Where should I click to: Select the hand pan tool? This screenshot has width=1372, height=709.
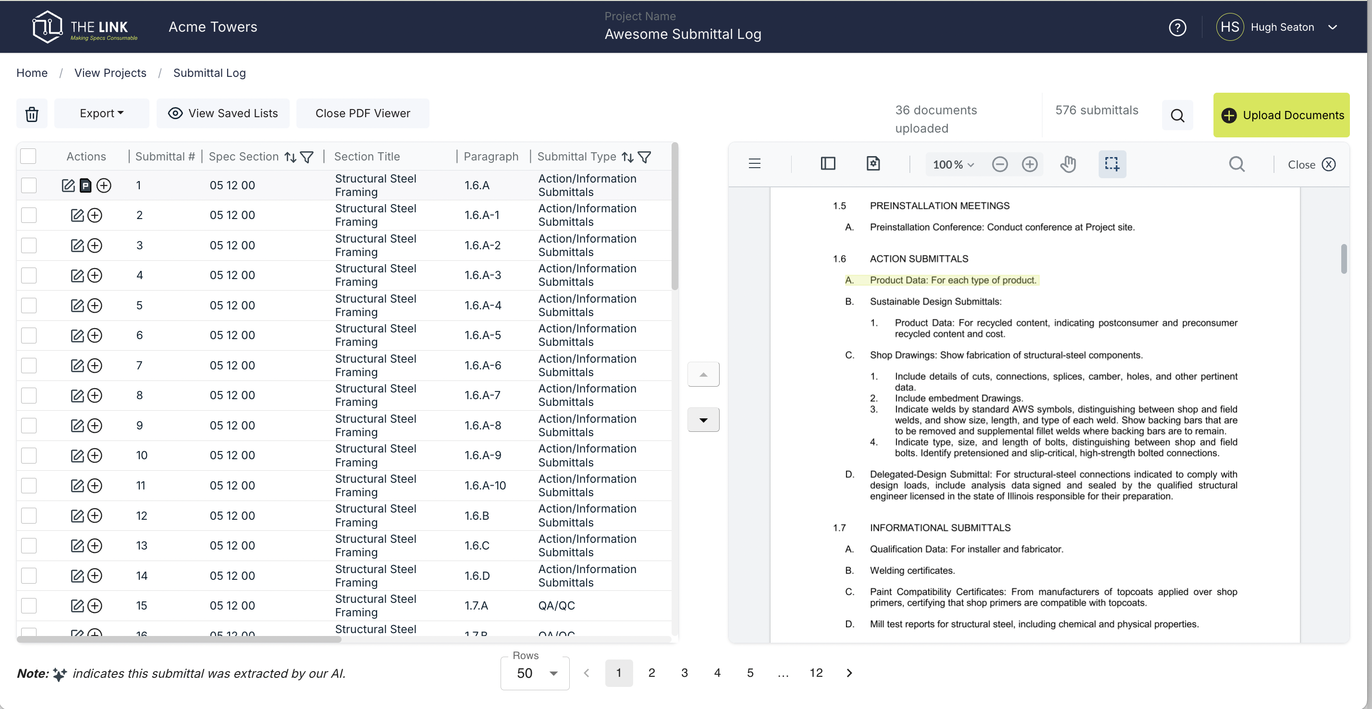click(x=1068, y=164)
